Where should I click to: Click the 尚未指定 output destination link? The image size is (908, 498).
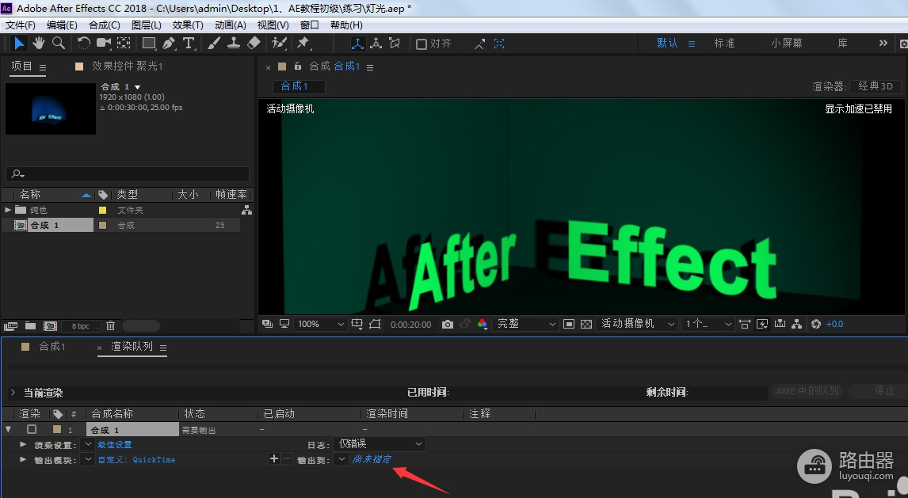[x=372, y=459]
